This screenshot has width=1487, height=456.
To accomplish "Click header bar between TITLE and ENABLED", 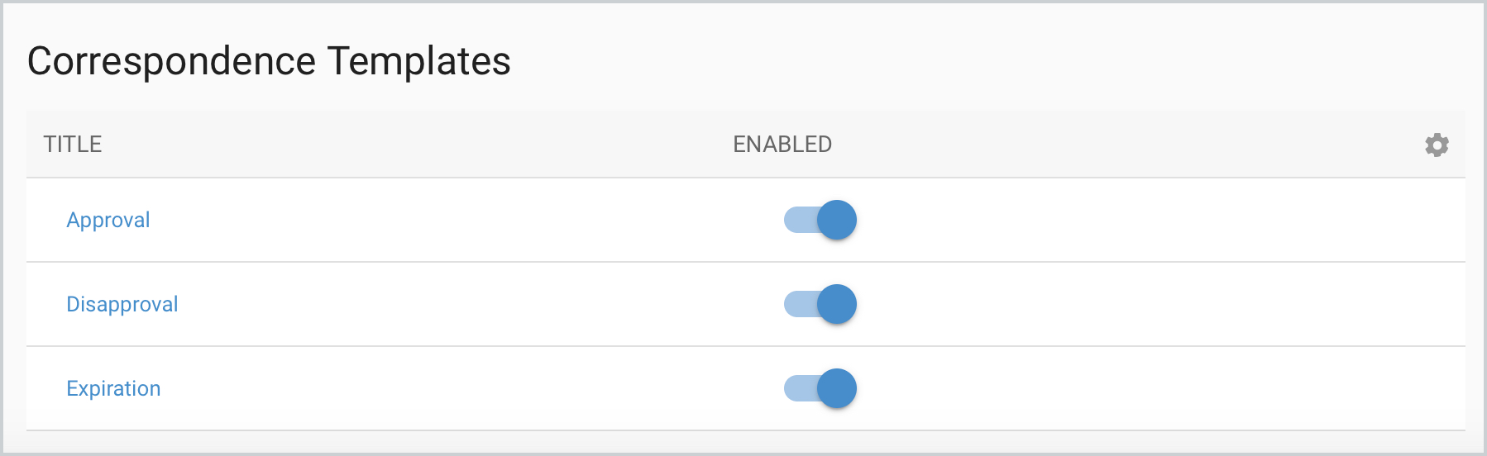I will [414, 145].
